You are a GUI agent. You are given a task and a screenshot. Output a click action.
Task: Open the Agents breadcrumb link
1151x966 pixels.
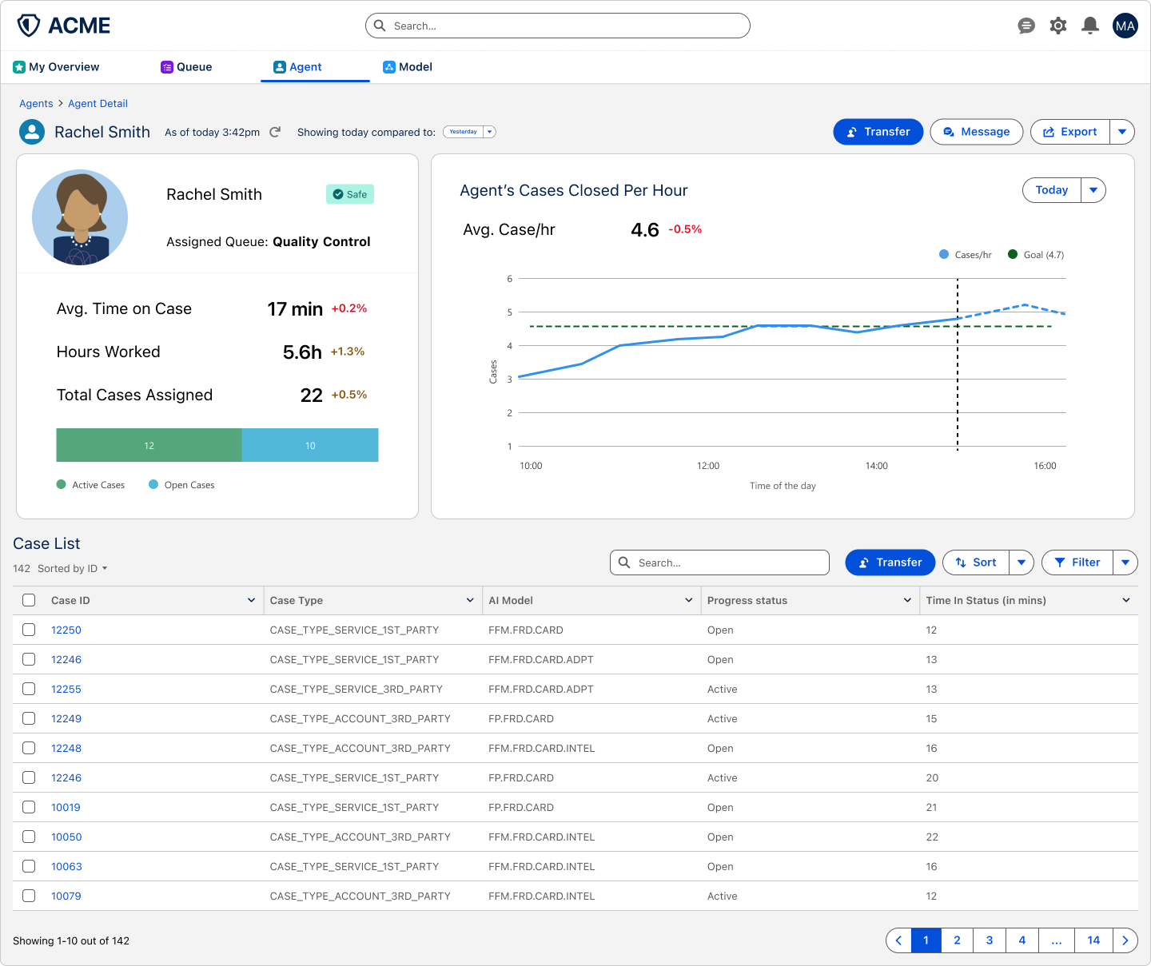coord(36,104)
